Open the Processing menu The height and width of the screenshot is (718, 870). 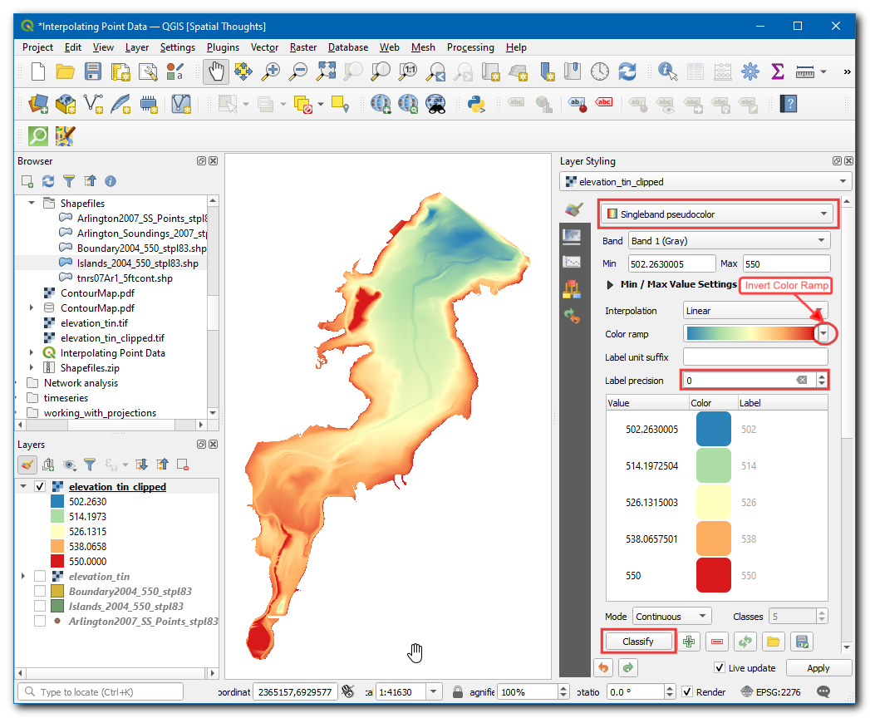click(470, 47)
